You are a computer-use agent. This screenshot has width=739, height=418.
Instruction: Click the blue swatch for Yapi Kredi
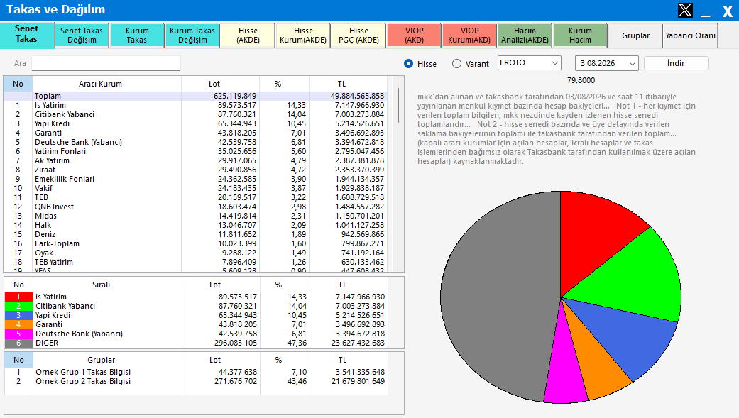tap(18, 315)
